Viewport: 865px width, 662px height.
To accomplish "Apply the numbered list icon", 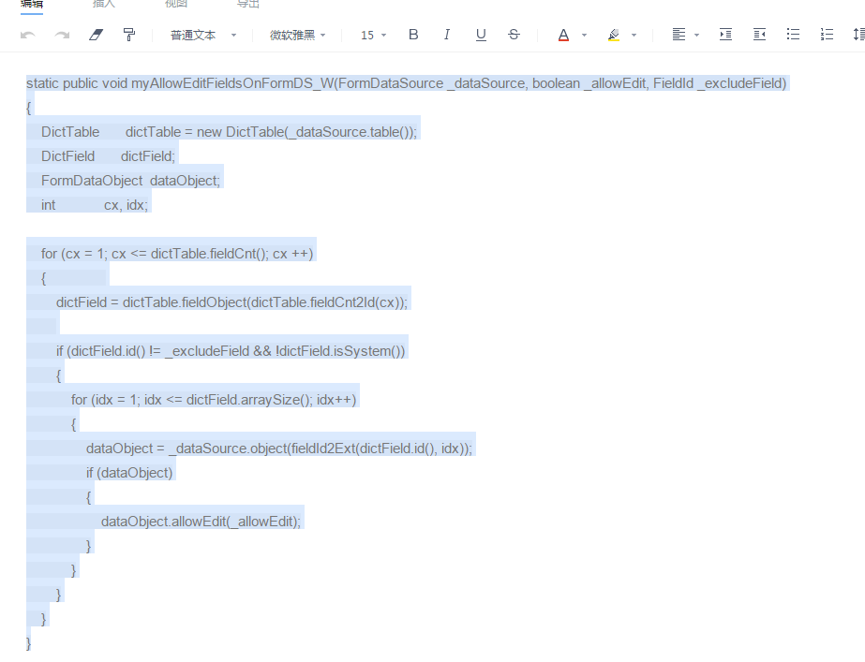I will 827,34.
